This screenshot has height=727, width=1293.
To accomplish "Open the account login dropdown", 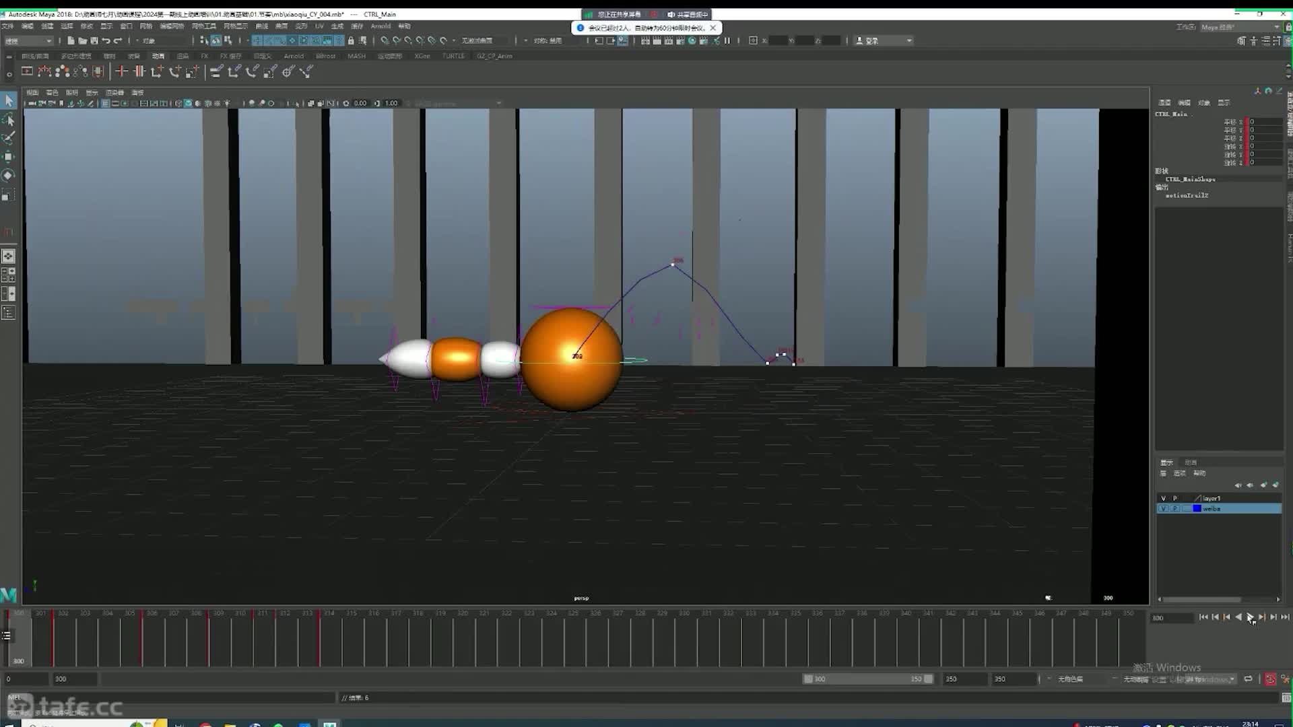I will [884, 41].
